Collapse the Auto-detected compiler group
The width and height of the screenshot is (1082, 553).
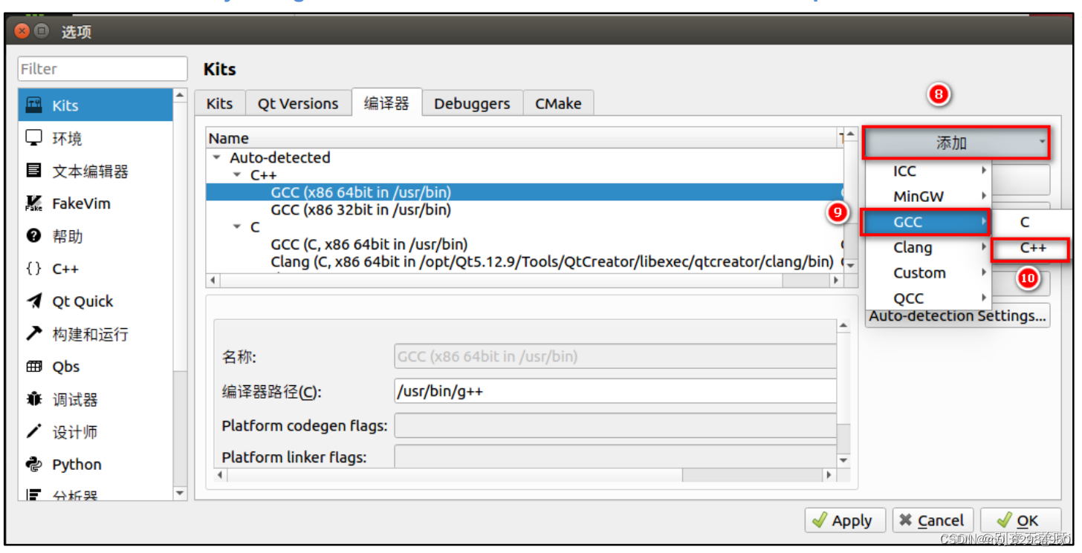point(216,157)
